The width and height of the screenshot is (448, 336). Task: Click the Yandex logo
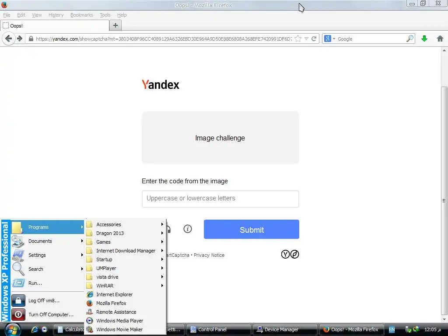pyautogui.click(x=161, y=84)
